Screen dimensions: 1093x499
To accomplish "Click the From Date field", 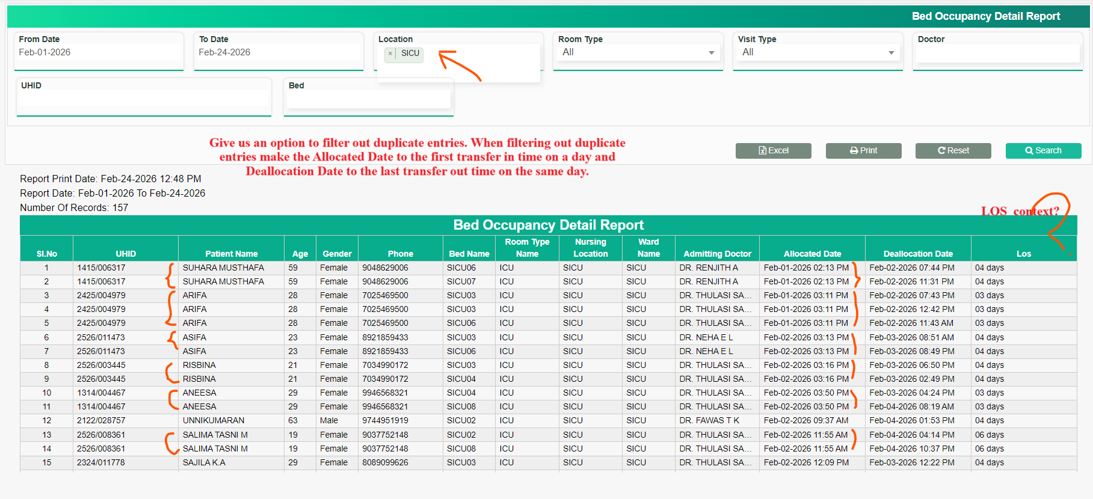I will (x=99, y=53).
